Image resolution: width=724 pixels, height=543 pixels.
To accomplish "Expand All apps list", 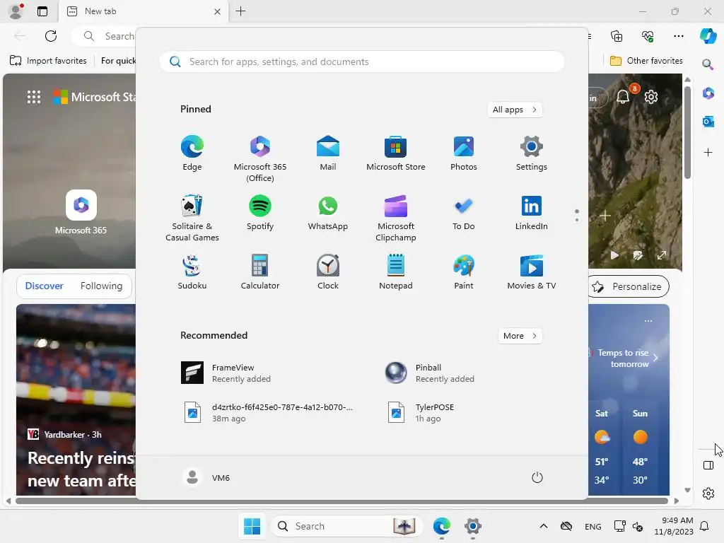I will click(x=515, y=110).
